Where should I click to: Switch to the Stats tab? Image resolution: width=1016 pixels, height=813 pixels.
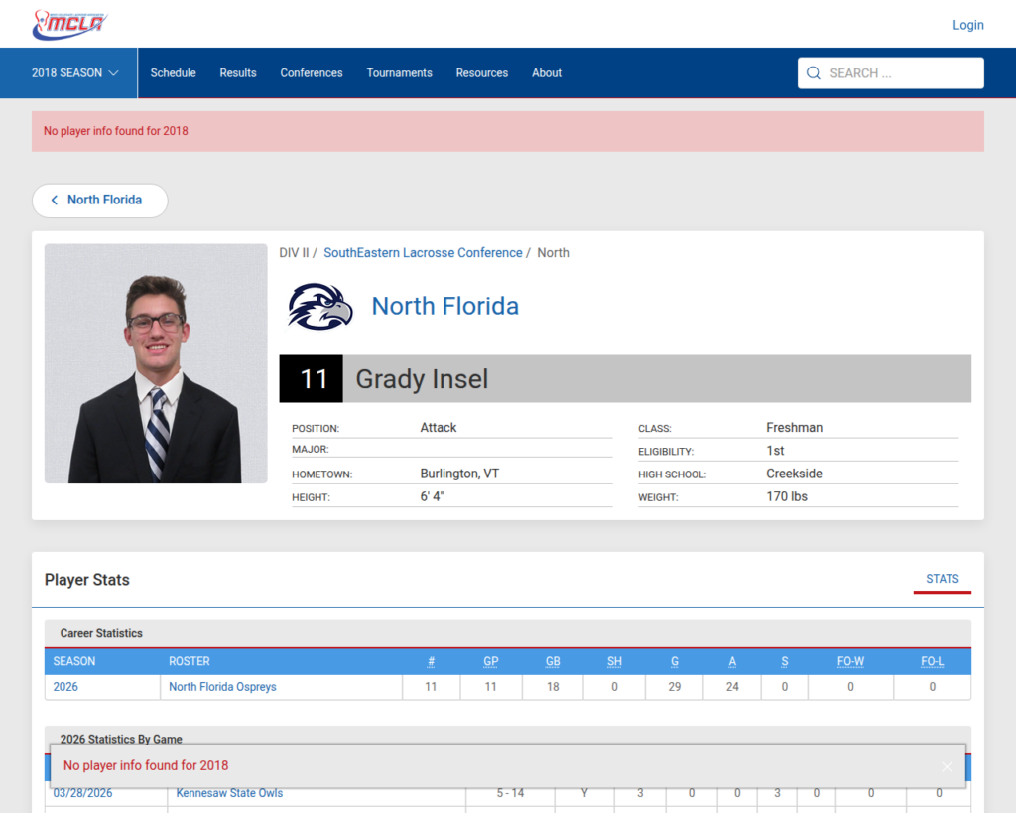[x=942, y=579]
